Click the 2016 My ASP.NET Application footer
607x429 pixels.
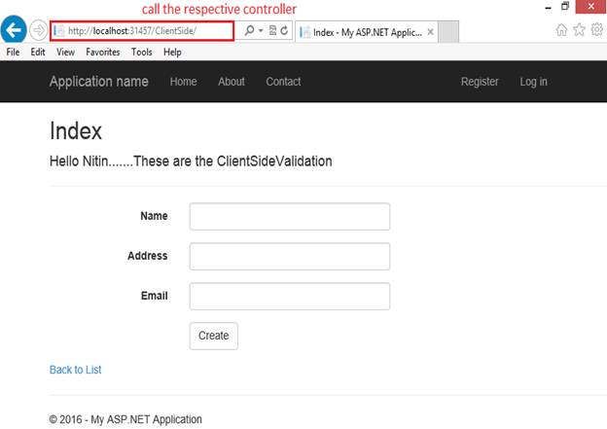[x=125, y=419]
